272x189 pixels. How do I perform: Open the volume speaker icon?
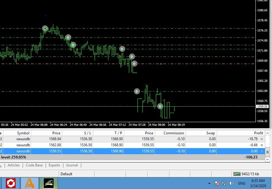[231, 183]
